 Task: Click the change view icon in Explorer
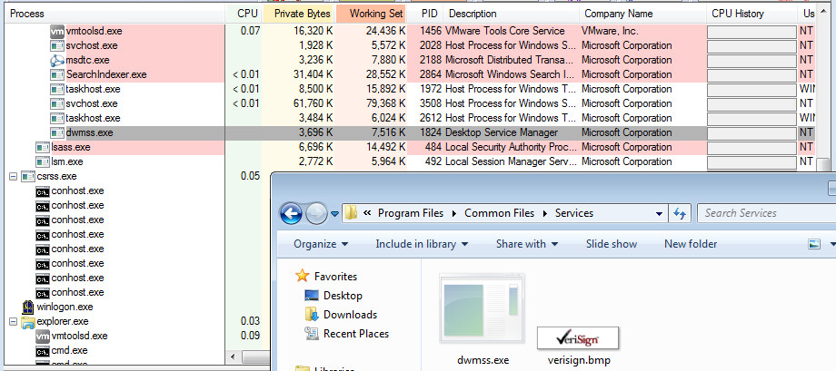point(814,244)
